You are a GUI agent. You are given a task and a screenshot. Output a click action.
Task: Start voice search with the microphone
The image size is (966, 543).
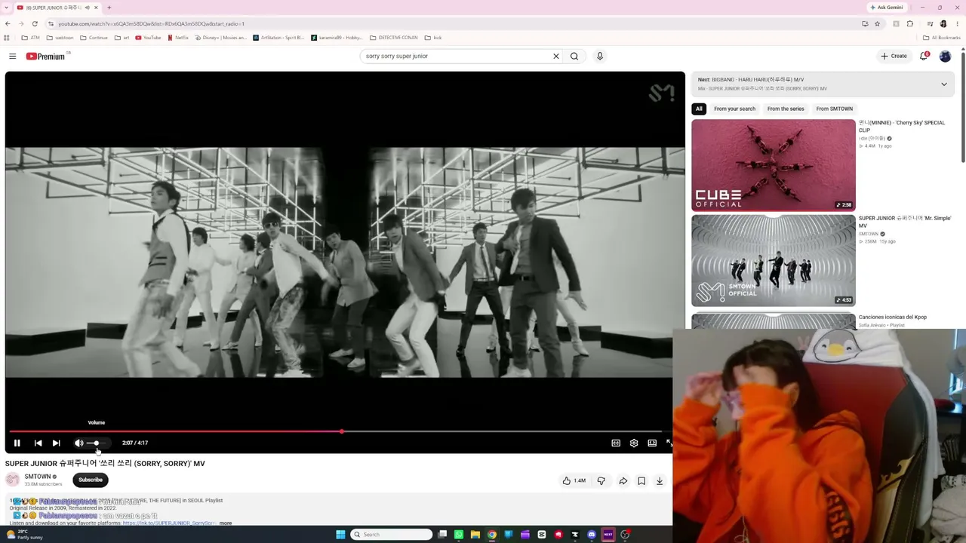pyautogui.click(x=600, y=56)
